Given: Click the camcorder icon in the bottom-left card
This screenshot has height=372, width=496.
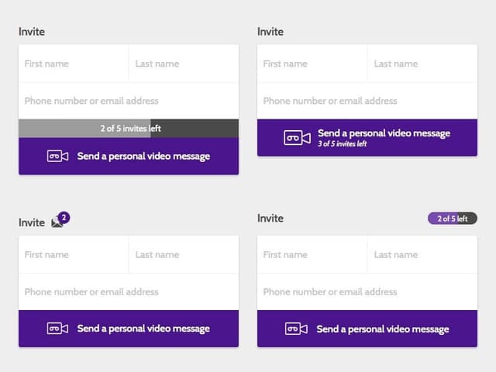Looking at the screenshot, I should click(x=58, y=329).
